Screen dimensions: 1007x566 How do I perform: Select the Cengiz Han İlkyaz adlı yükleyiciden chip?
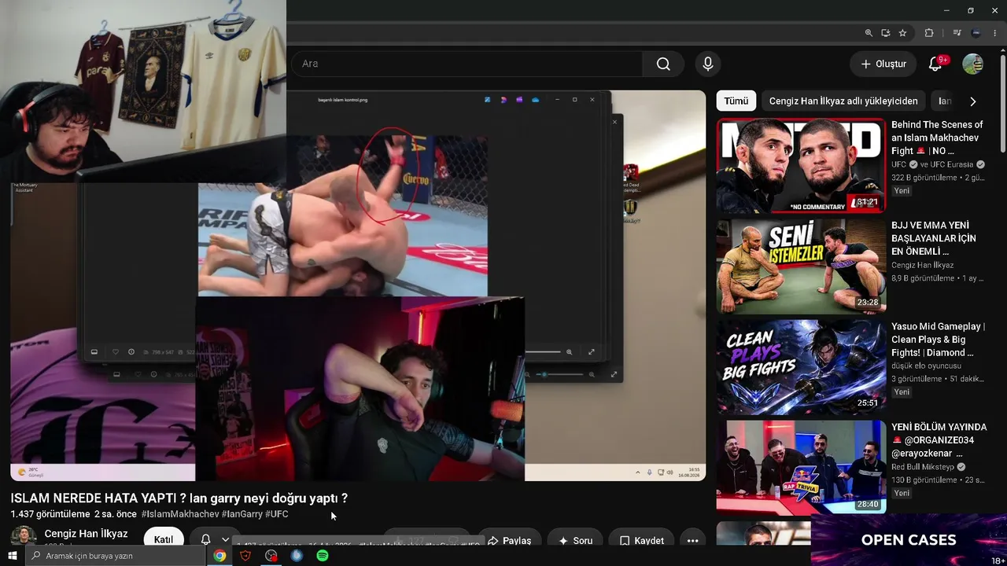pyautogui.click(x=843, y=101)
